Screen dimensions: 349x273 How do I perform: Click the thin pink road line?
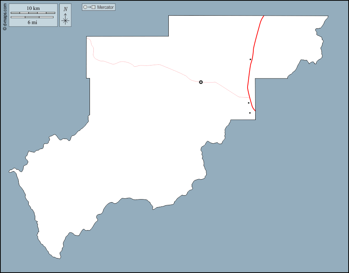click(x=153, y=65)
